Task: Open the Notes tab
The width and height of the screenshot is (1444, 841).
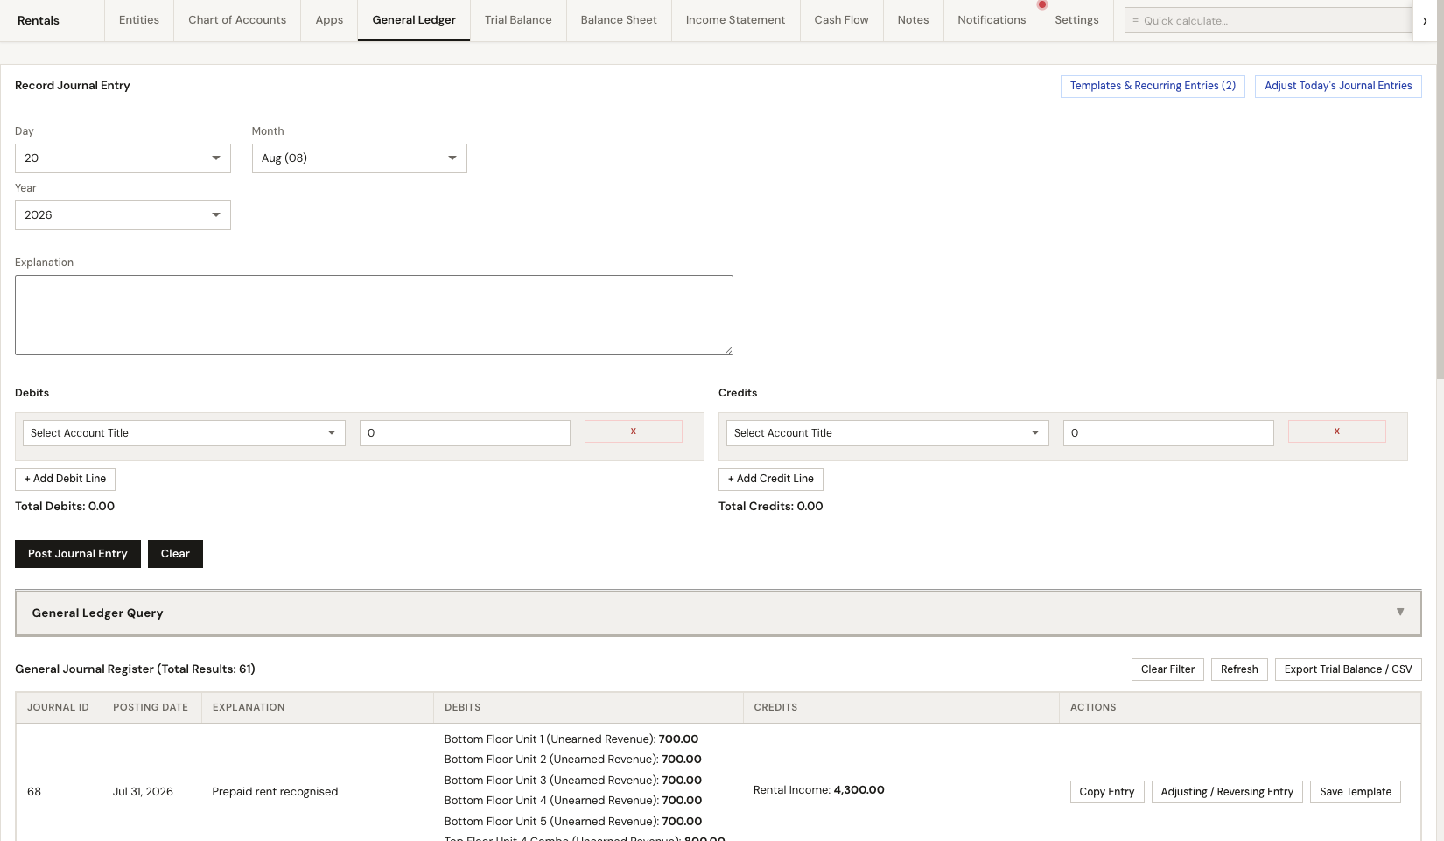Action: [x=913, y=20]
